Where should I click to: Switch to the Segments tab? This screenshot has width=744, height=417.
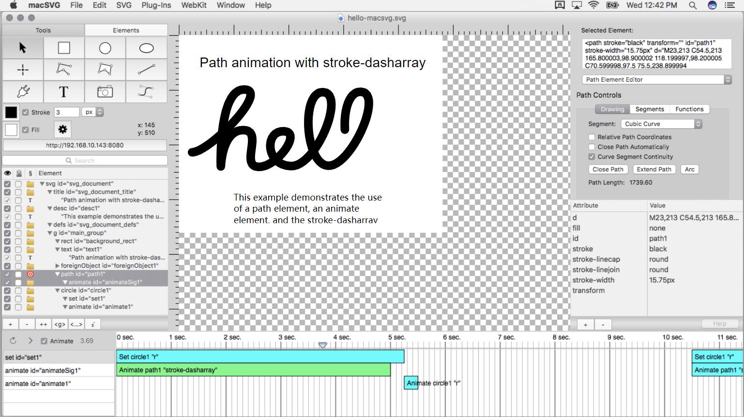650,109
